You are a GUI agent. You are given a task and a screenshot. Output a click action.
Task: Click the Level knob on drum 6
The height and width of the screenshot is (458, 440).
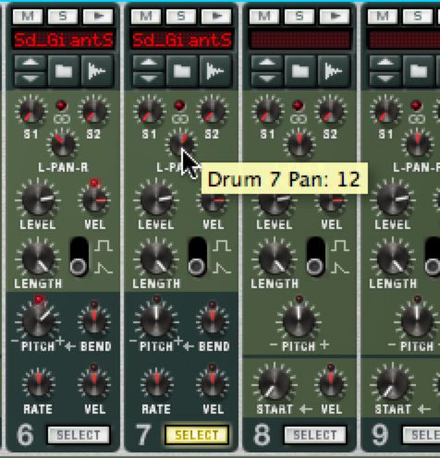coord(38,199)
